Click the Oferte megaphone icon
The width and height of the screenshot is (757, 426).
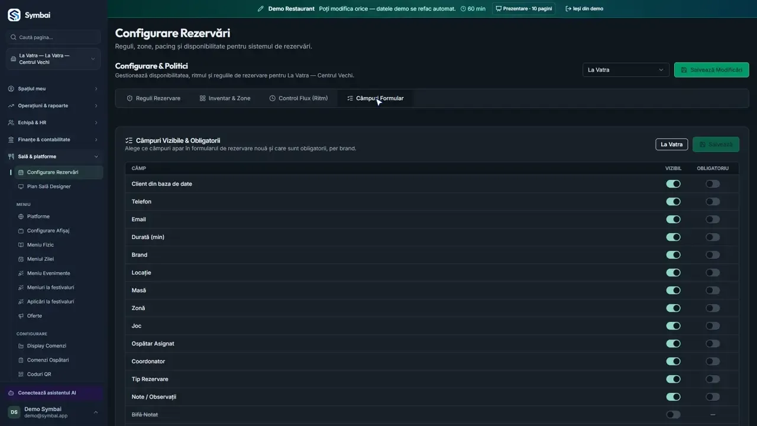point(21,316)
